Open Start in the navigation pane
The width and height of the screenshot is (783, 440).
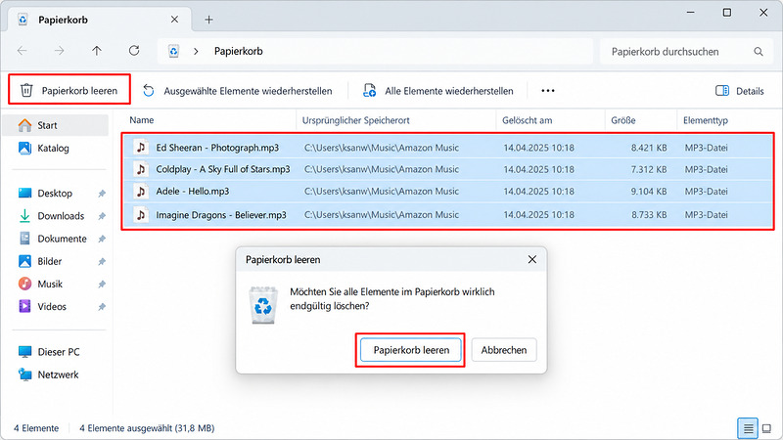click(55, 125)
